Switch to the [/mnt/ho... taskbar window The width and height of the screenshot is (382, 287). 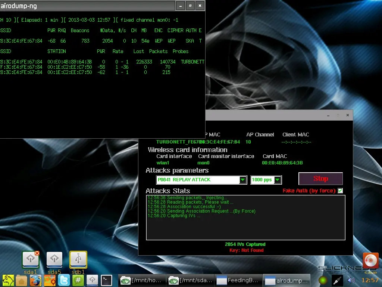tap(142, 280)
